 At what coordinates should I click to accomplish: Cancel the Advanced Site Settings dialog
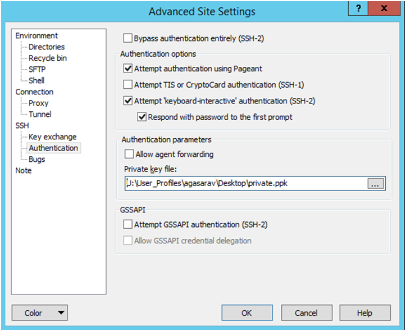(x=307, y=313)
